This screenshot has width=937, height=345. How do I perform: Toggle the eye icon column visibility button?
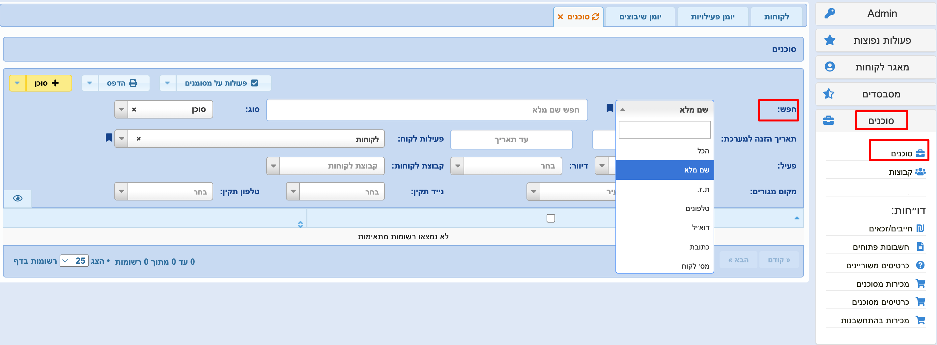[17, 198]
